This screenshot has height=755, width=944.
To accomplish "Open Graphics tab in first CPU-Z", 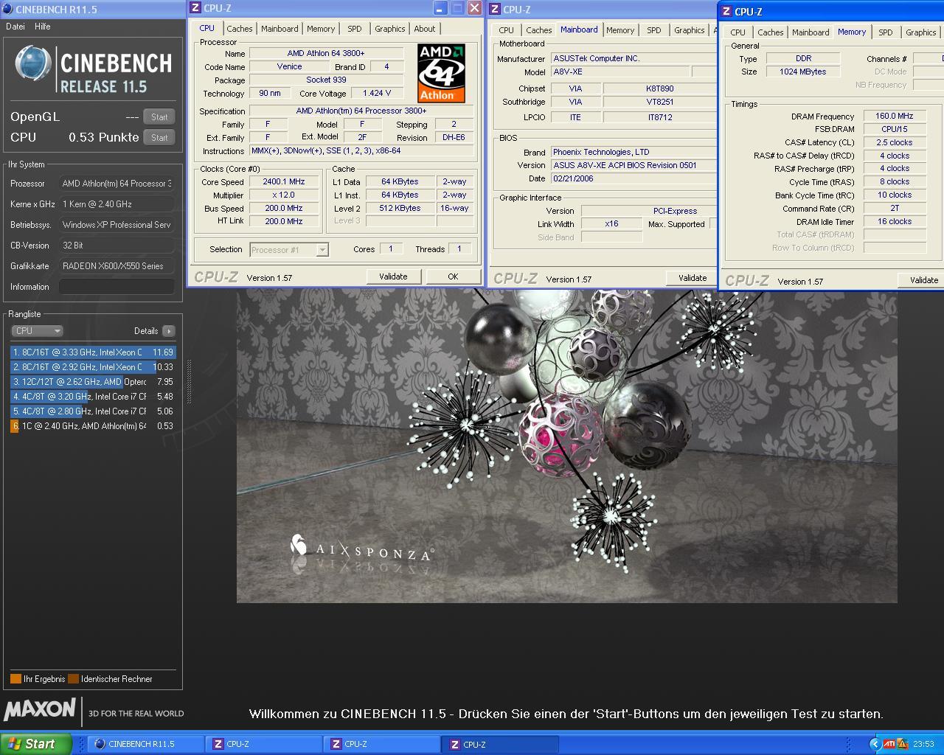I will click(x=389, y=29).
